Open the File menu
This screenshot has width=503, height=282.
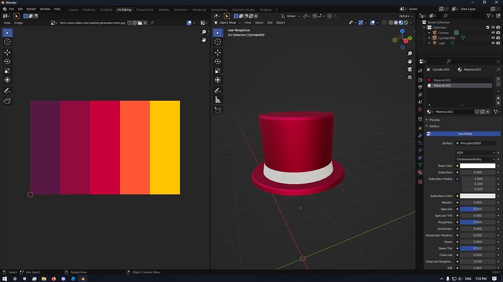tap(12, 9)
